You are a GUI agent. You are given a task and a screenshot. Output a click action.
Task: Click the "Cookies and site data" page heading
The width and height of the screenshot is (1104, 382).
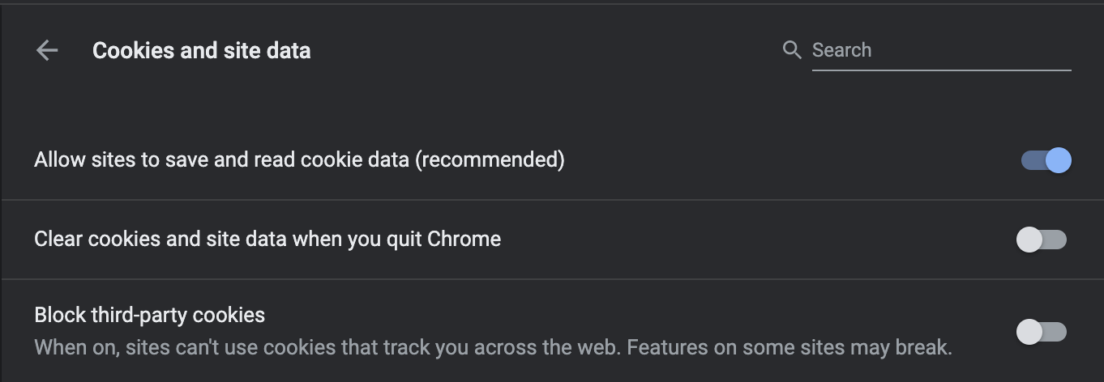tap(201, 50)
